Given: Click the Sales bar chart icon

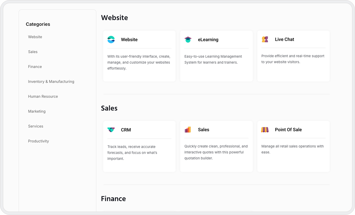Looking at the screenshot, I should (x=188, y=130).
